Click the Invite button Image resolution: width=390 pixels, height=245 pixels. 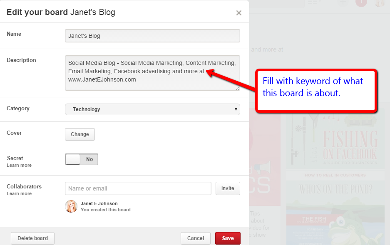[228, 188]
